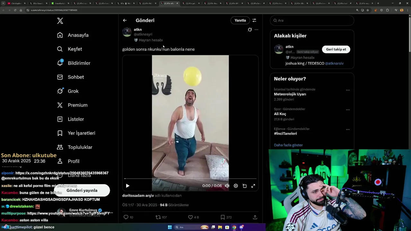Click the taskbar Ara search box
The image size is (411, 231).
(192, 227)
